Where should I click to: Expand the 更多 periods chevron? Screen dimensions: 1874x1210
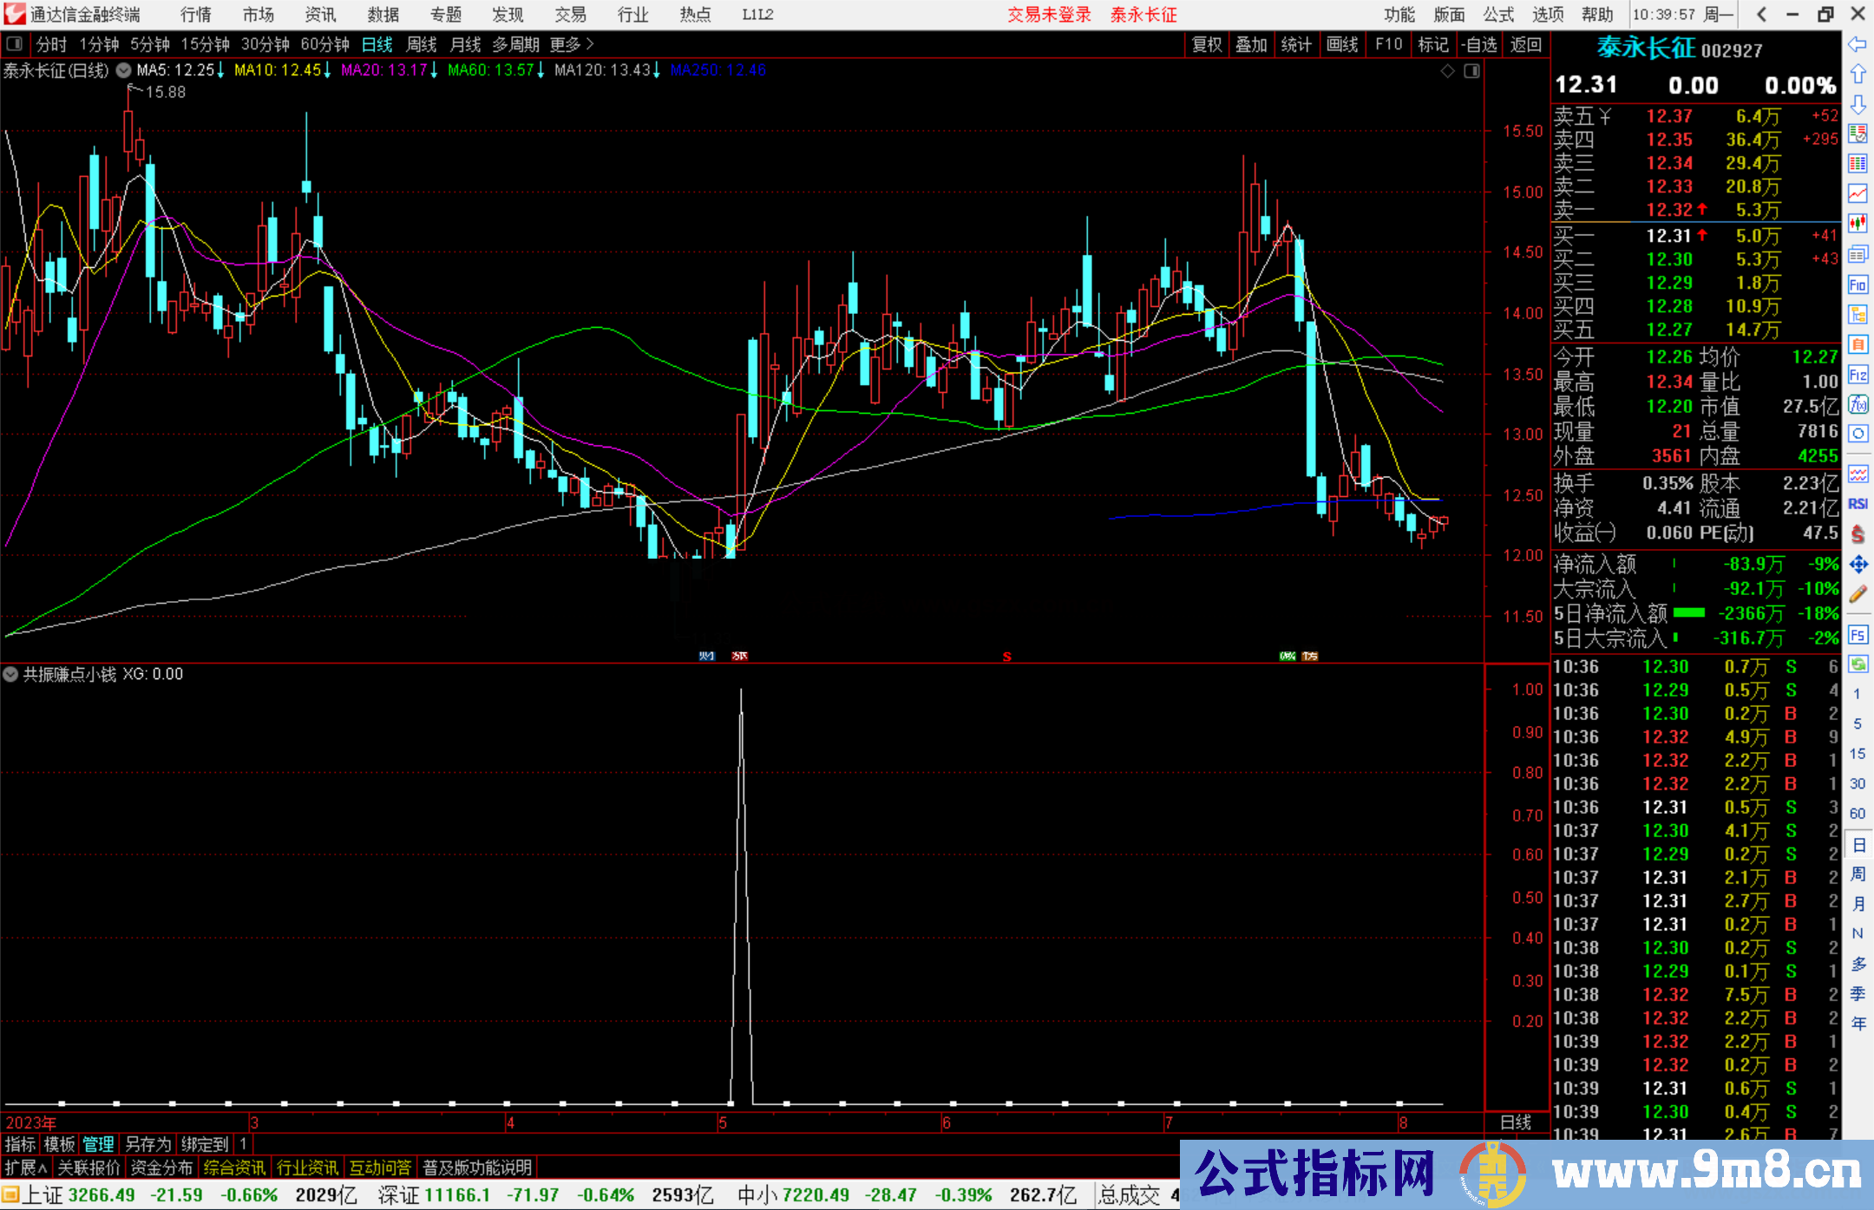pyautogui.click(x=590, y=43)
